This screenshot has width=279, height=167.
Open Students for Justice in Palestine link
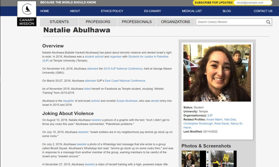148,57
